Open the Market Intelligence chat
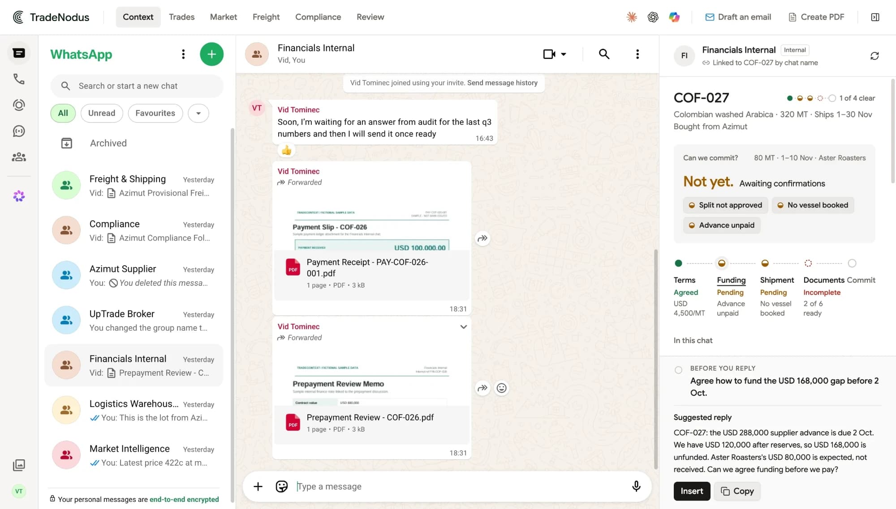This screenshot has width=896, height=509. 134,455
